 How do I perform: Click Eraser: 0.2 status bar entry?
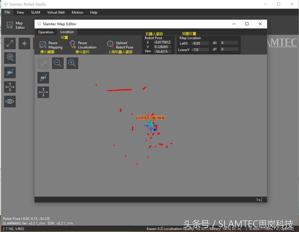coord(154,229)
